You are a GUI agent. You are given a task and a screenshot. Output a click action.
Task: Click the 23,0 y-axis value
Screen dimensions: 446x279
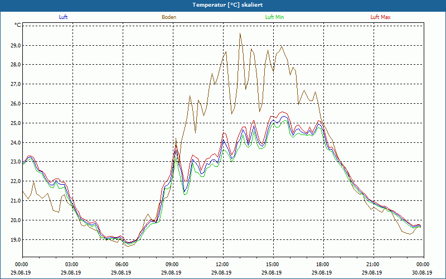pyautogui.click(x=16, y=162)
